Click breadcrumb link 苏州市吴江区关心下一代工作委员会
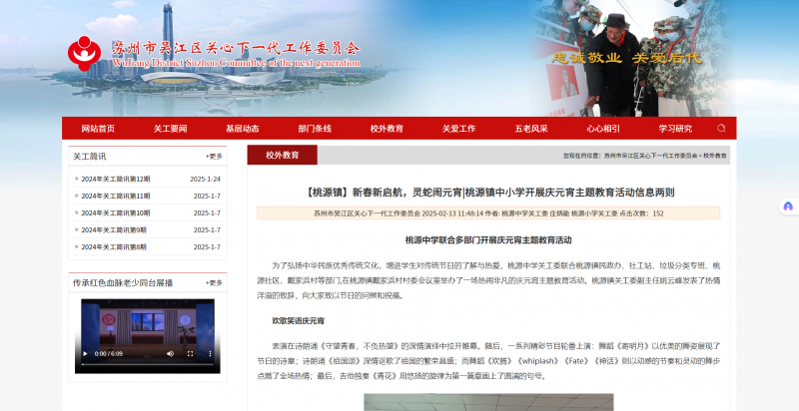The image size is (799, 411). pos(650,156)
